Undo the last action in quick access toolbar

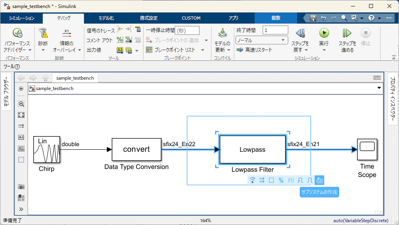pos(323,18)
